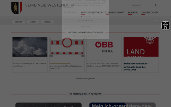Click text 'von Mittwoch 14.05.2025, 07:00 Uhr'
Viewport: 171px width, 107px height.
coord(103,63)
